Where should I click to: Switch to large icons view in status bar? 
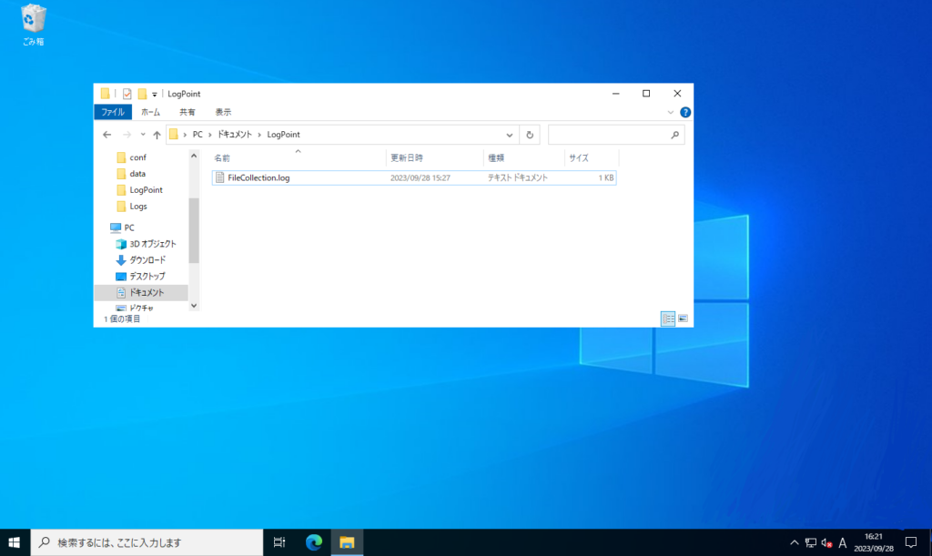(683, 319)
